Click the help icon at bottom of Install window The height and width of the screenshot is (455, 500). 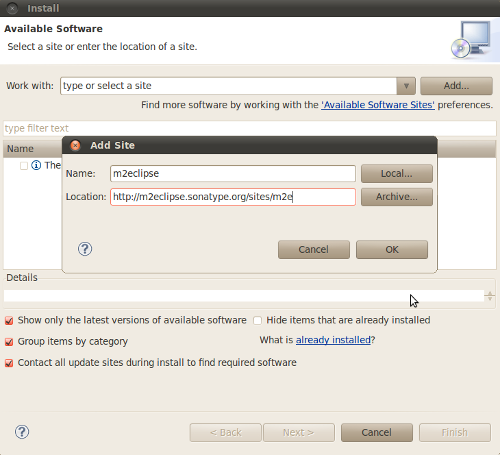pos(22,432)
